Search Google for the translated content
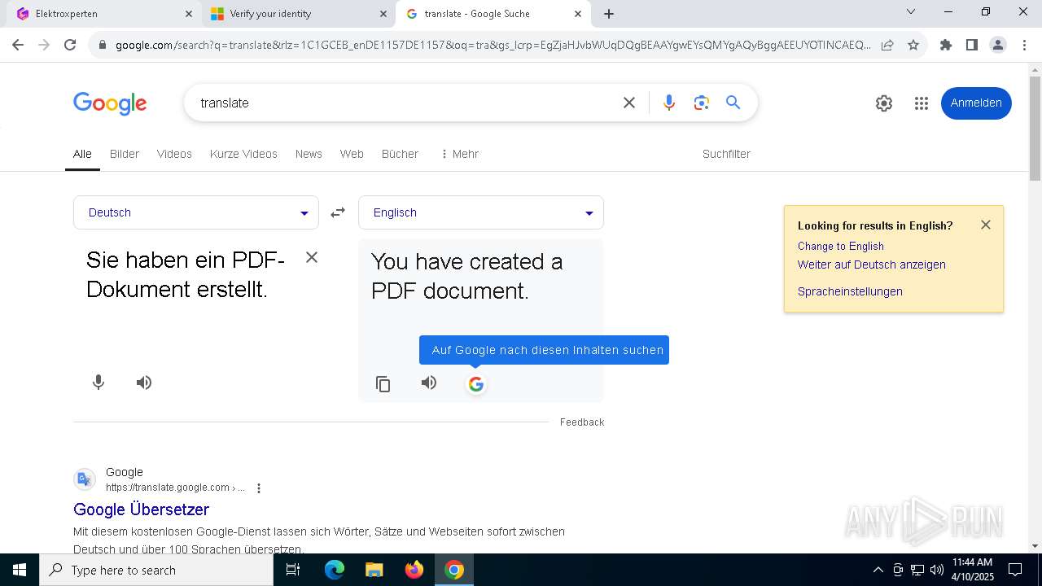Screen dimensions: 1042x586 pos(476,384)
